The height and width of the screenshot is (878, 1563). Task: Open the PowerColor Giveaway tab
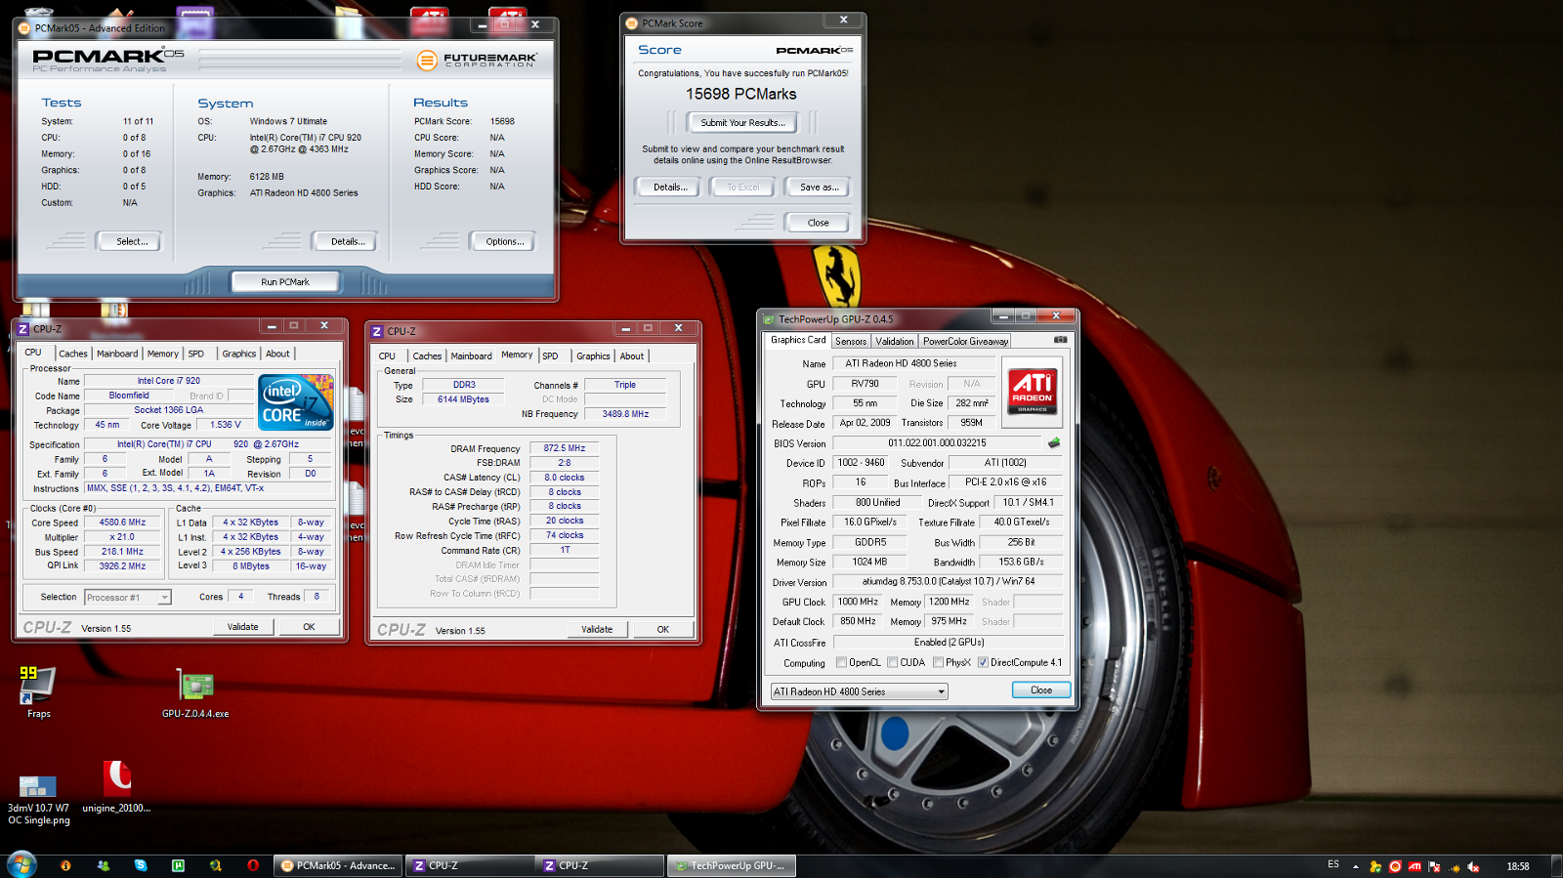(x=965, y=341)
